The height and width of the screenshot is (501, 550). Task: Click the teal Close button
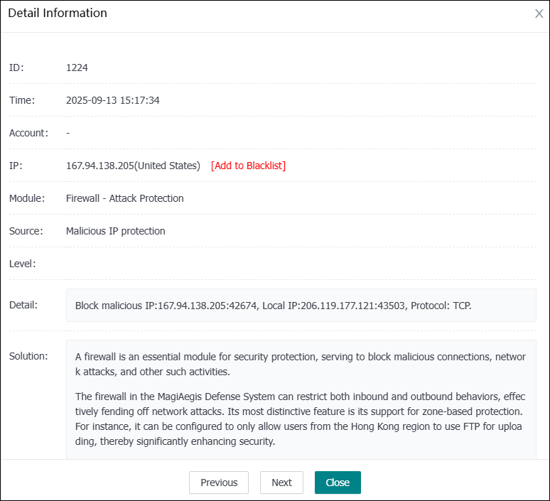pyautogui.click(x=338, y=483)
